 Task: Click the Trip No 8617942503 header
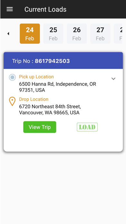point(41,61)
